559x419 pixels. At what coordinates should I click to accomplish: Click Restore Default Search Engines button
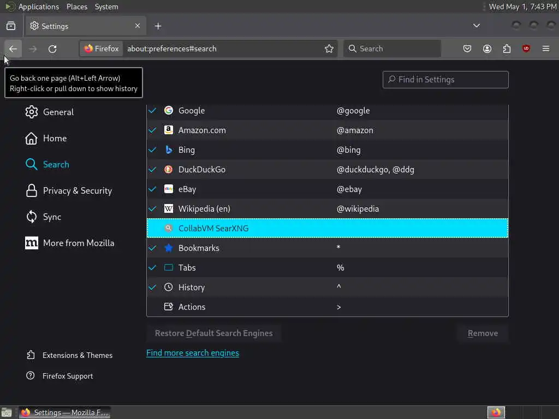click(x=213, y=333)
